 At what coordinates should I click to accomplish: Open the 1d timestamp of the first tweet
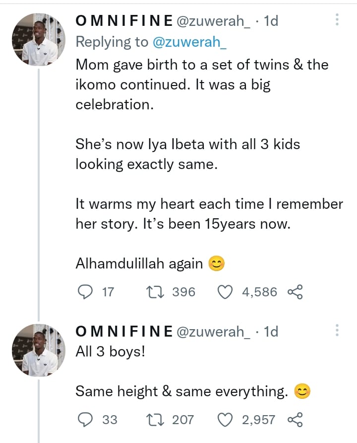tap(271, 21)
